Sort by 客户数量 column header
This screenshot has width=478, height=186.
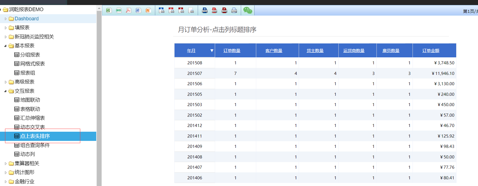274,51
